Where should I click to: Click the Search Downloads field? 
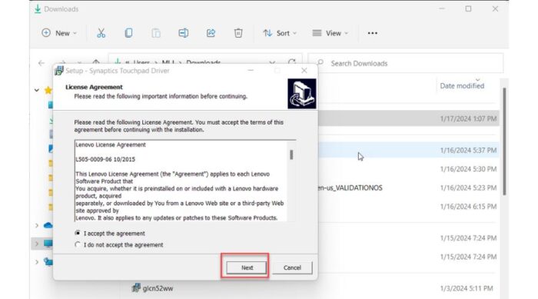(x=406, y=63)
